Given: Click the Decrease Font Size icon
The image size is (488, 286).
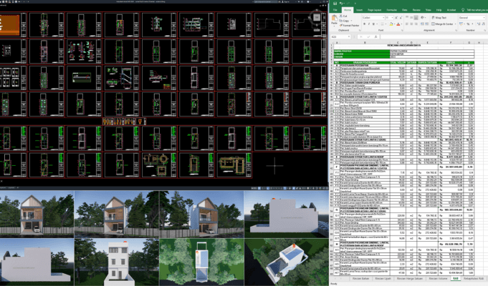Looking at the screenshot, I should pos(401,18).
